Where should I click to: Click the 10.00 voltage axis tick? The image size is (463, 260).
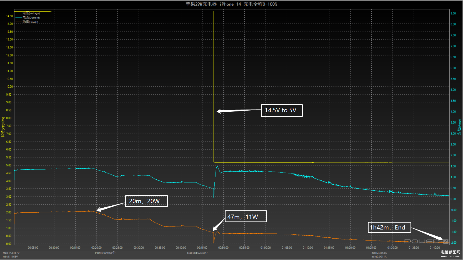coord(10,86)
